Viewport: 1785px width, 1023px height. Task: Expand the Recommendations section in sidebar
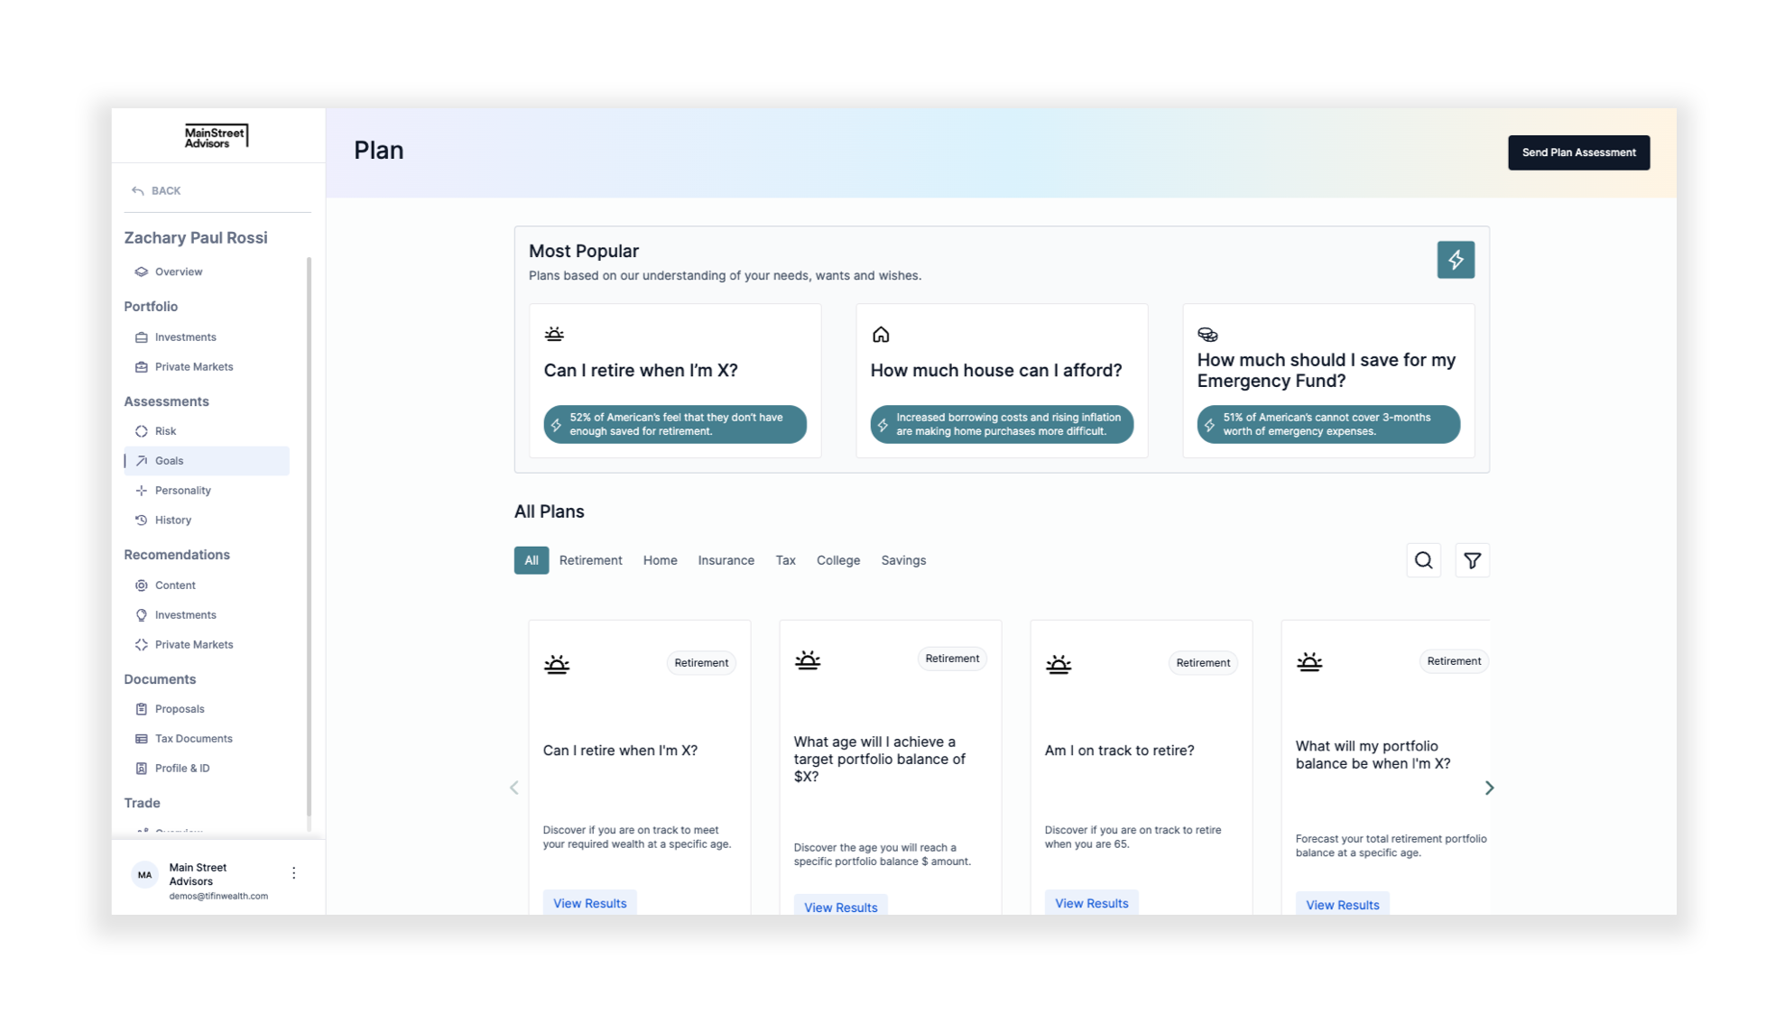point(177,554)
